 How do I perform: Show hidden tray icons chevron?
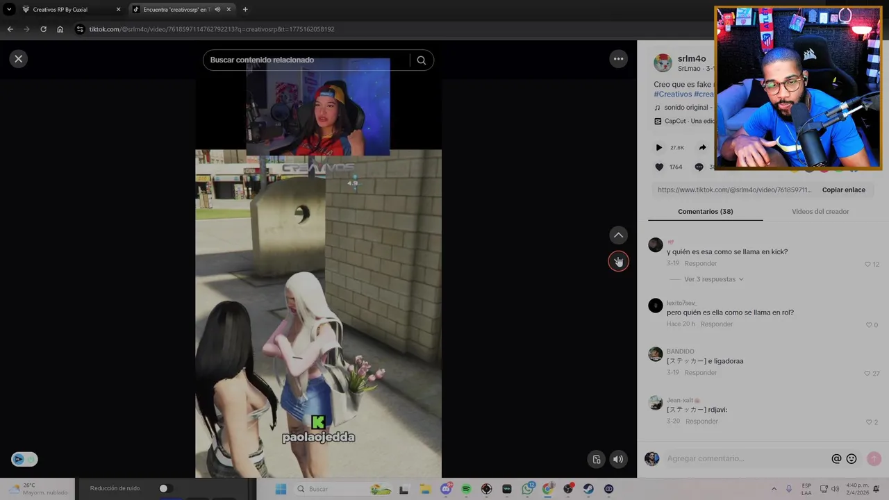tap(774, 489)
